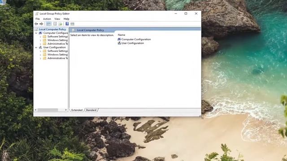Click the folder icon of Windows Settings under User Configuration

pyautogui.click(x=44, y=55)
